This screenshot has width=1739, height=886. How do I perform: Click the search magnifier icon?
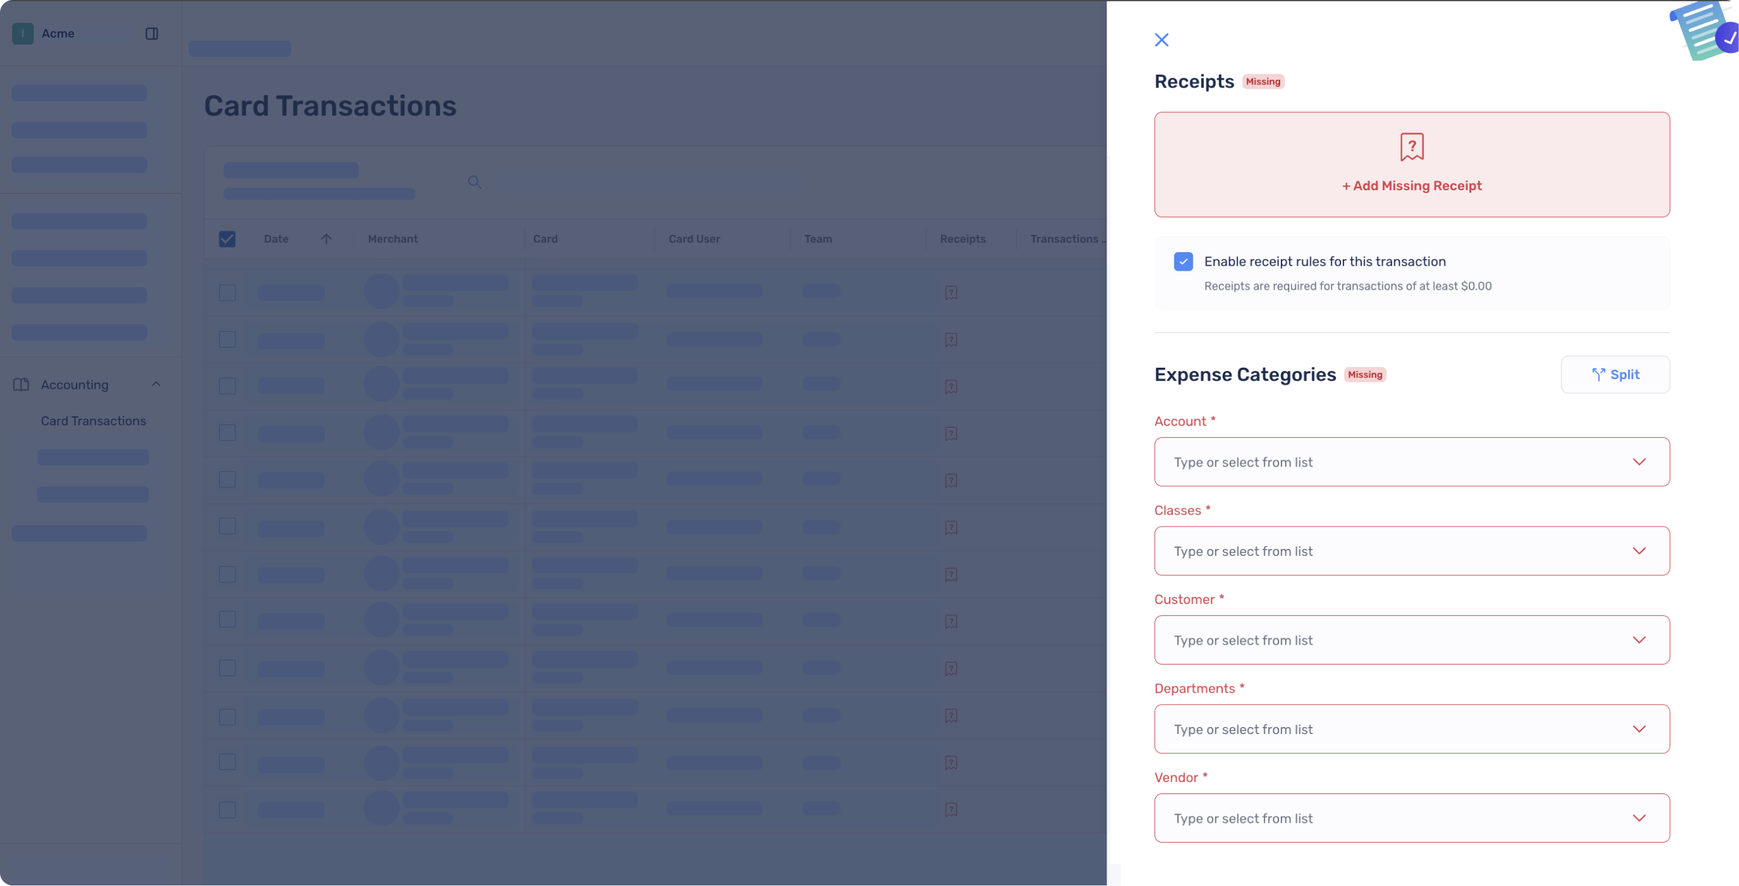coord(475,182)
